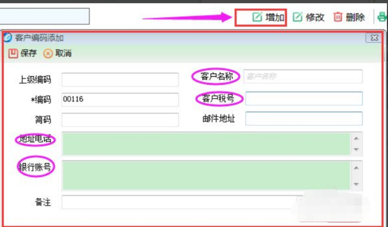Close the 客户编码添加 dialog

(374, 38)
